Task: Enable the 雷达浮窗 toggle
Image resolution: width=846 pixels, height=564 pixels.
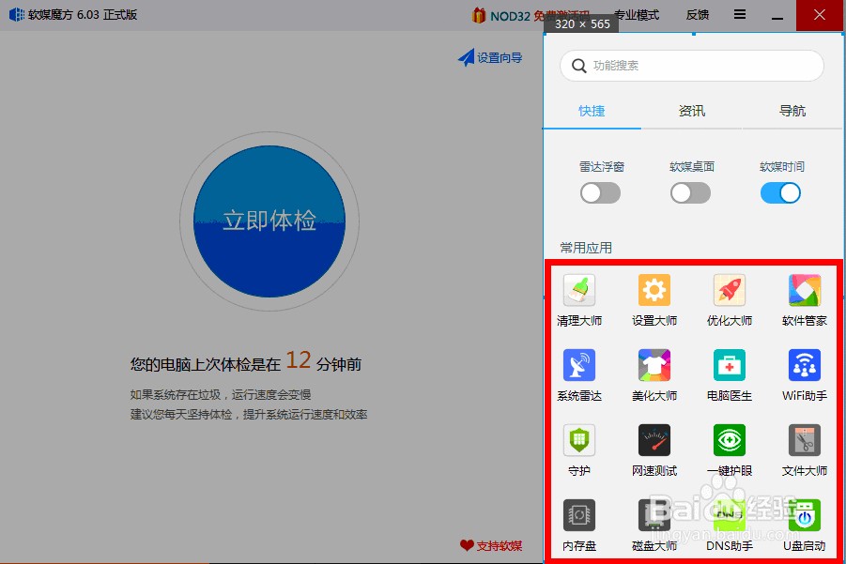Action: click(x=600, y=192)
